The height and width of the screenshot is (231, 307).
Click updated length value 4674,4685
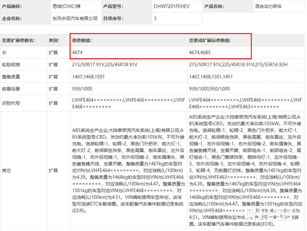[200, 53]
